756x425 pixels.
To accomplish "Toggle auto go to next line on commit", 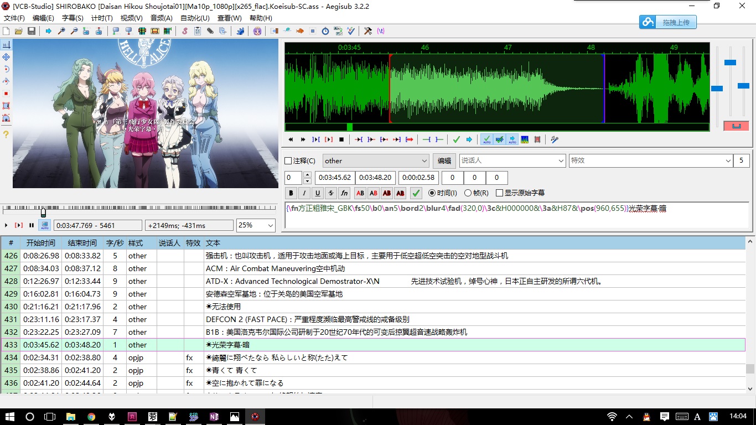I will pos(499,139).
